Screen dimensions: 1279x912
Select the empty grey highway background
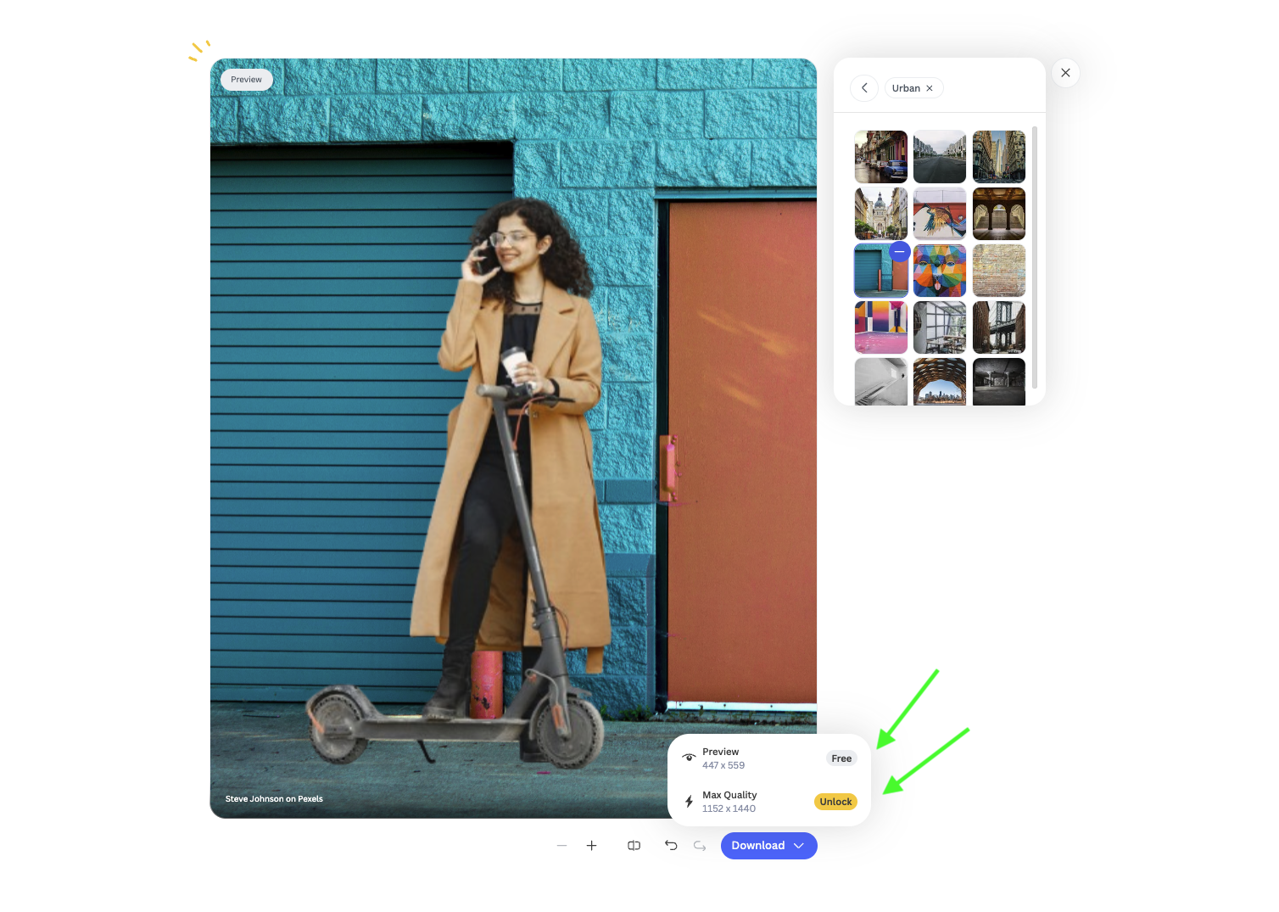coord(940,157)
